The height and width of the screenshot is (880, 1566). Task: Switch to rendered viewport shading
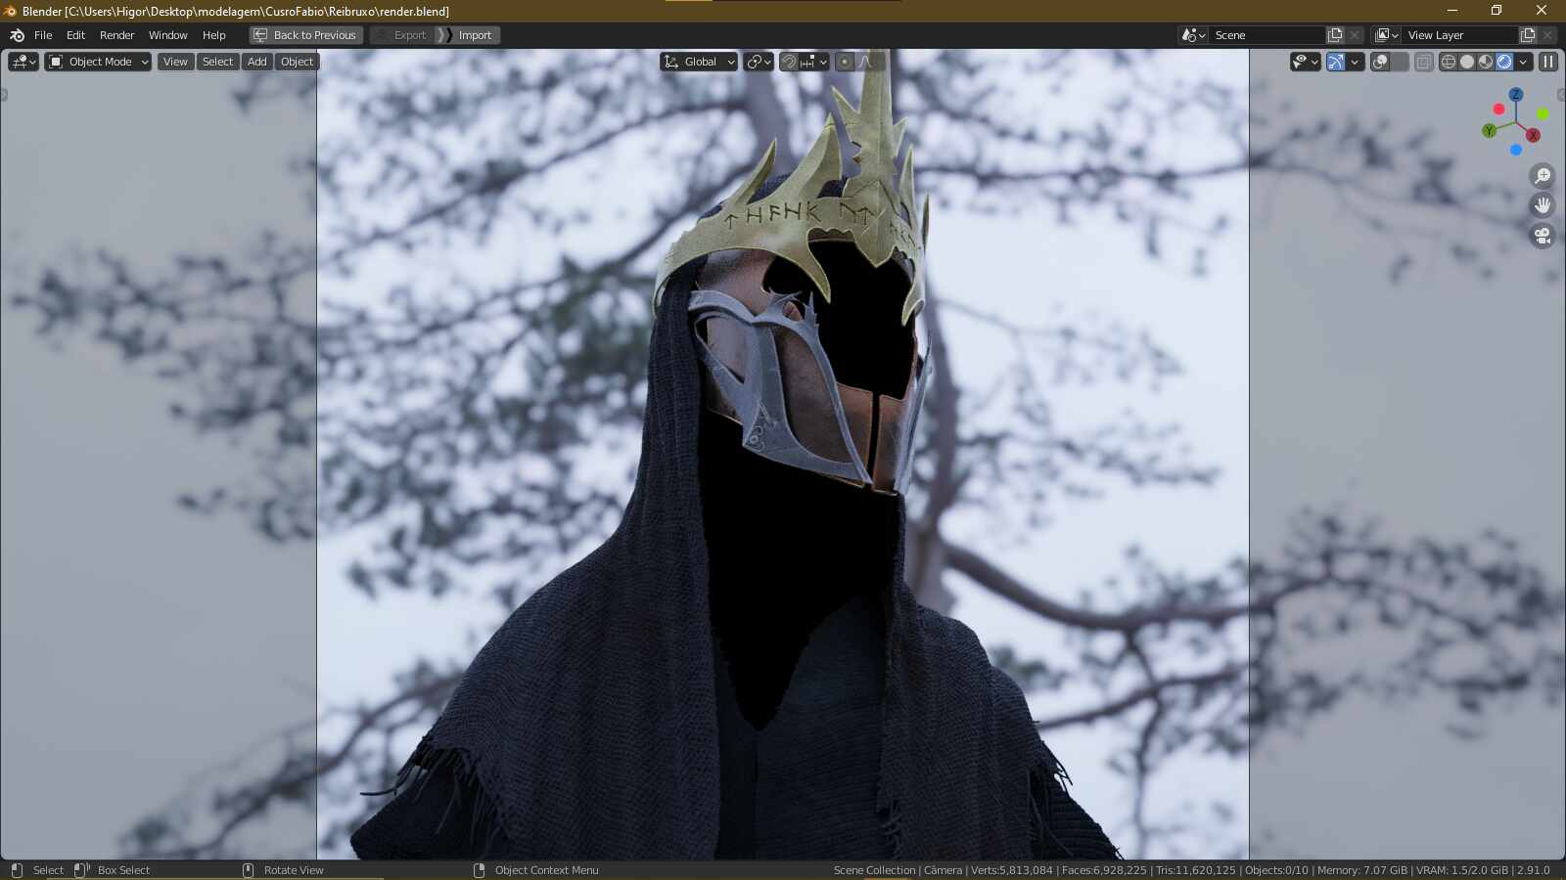pyautogui.click(x=1505, y=62)
